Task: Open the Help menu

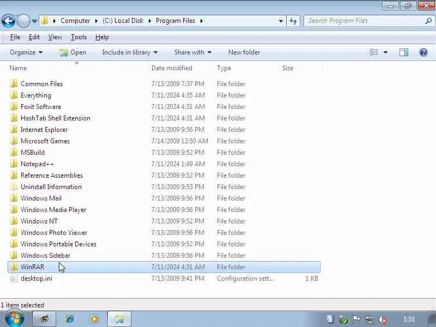Action: click(x=102, y=37)
